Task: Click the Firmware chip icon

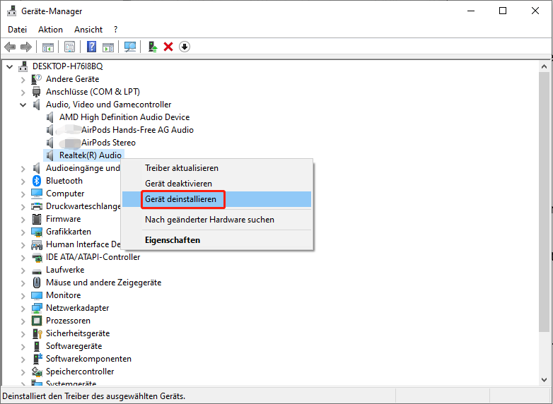Action: 37,219
